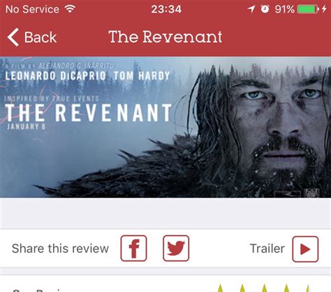Tap the partially visible review row at the bottom
The width and height of the screenshot is (331, 292).
(x=165, y=284)
